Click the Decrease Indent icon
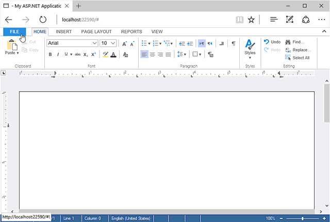This screenshot has height=222, width=330. [182, 43]
